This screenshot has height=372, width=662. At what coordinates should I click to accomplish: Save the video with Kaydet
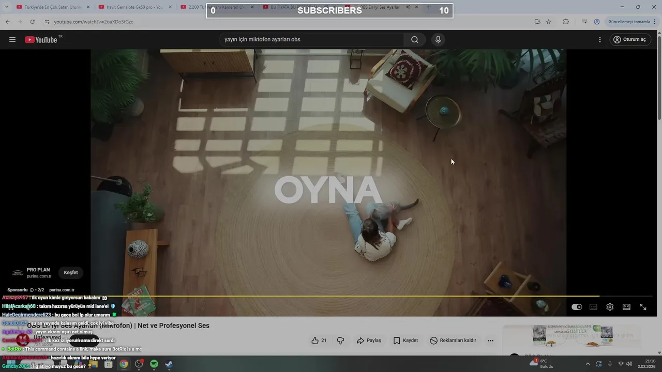405,340
